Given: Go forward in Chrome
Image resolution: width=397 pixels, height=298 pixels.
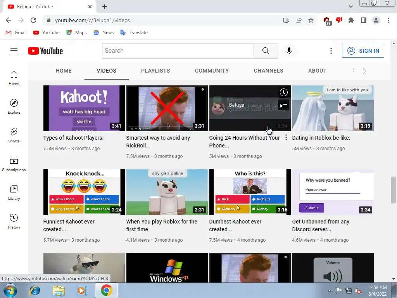Looking at the screenshot, I should [21, 20].
